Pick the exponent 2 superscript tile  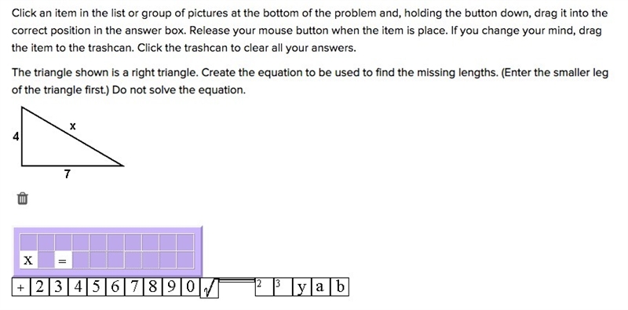coord(265,287)
